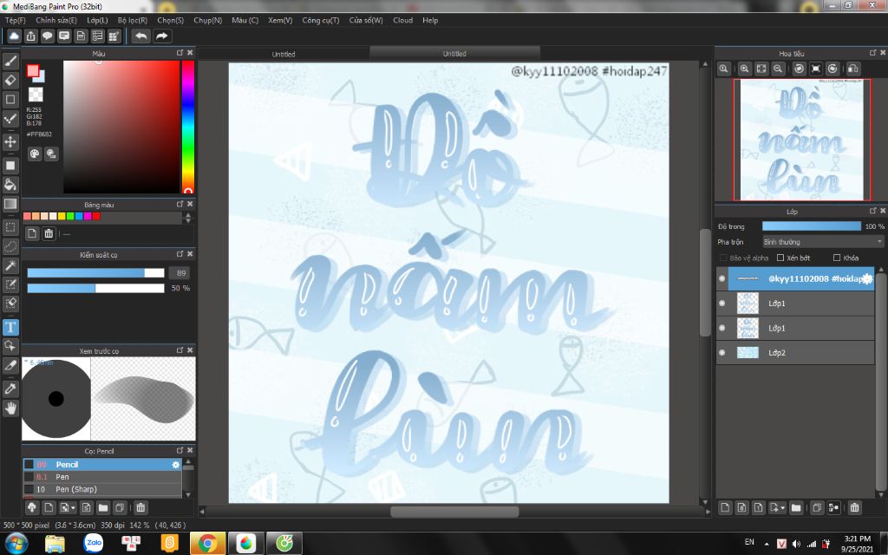This screenshot has width=888, height=555.
Task: Select the Hand tool
Action: pos(10,408)
